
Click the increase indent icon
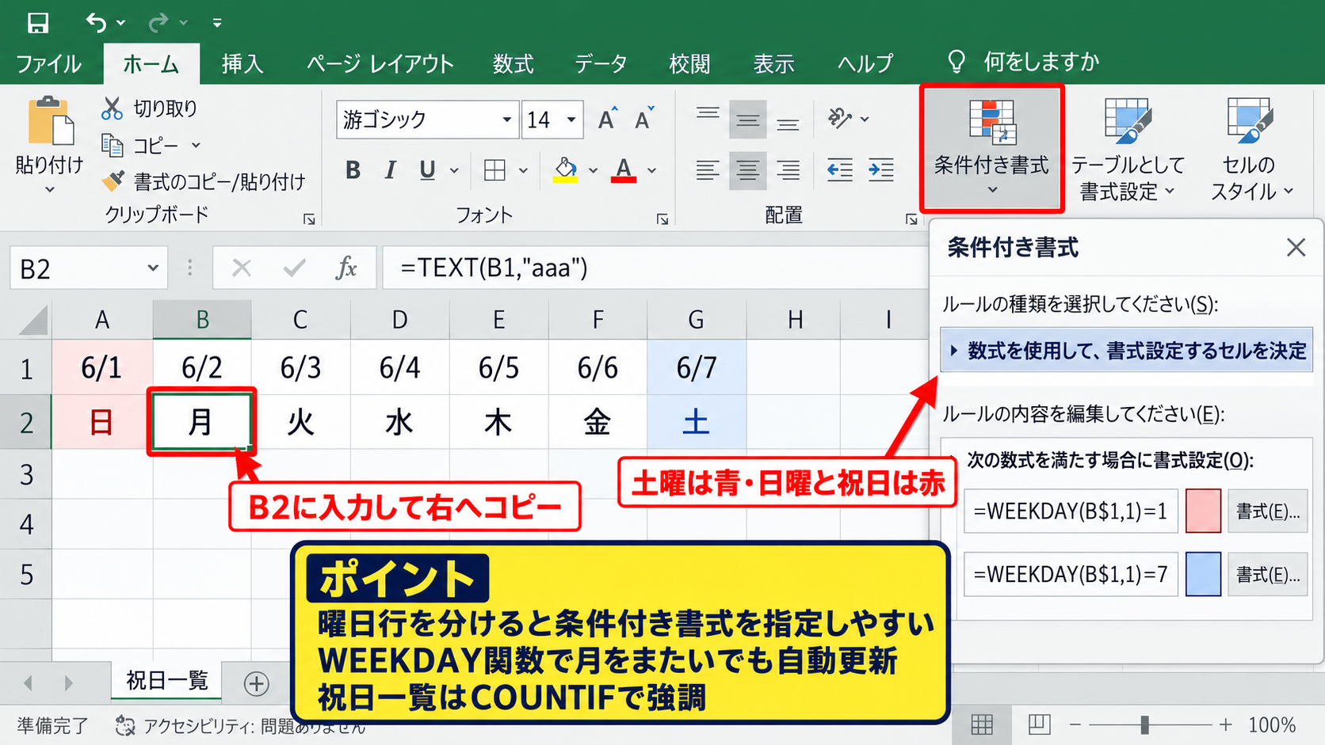[881, 170]
